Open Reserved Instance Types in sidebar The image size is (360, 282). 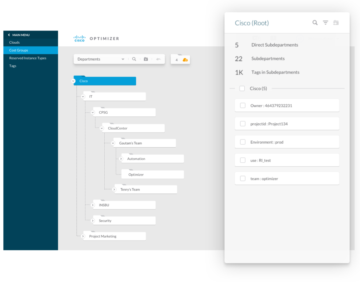28,58
